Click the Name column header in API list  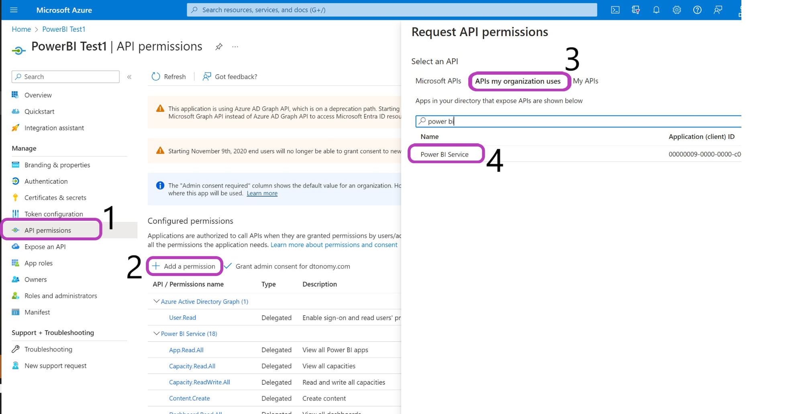[429, 137]
